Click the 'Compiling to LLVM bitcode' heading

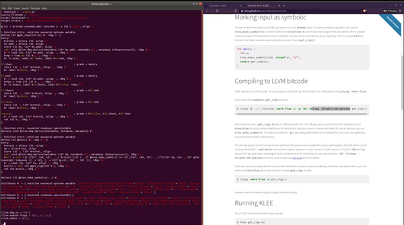click(x=271, y=81)
